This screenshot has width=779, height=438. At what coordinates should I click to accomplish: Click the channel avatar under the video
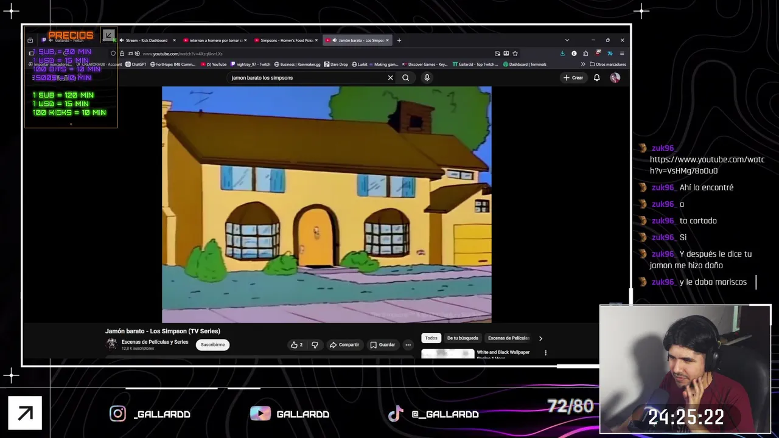tap(111, 344)
